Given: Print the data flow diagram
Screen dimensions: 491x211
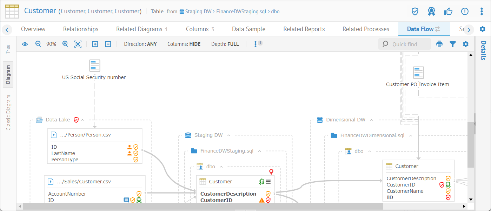Looking at the screenshot, I should 439,44.
